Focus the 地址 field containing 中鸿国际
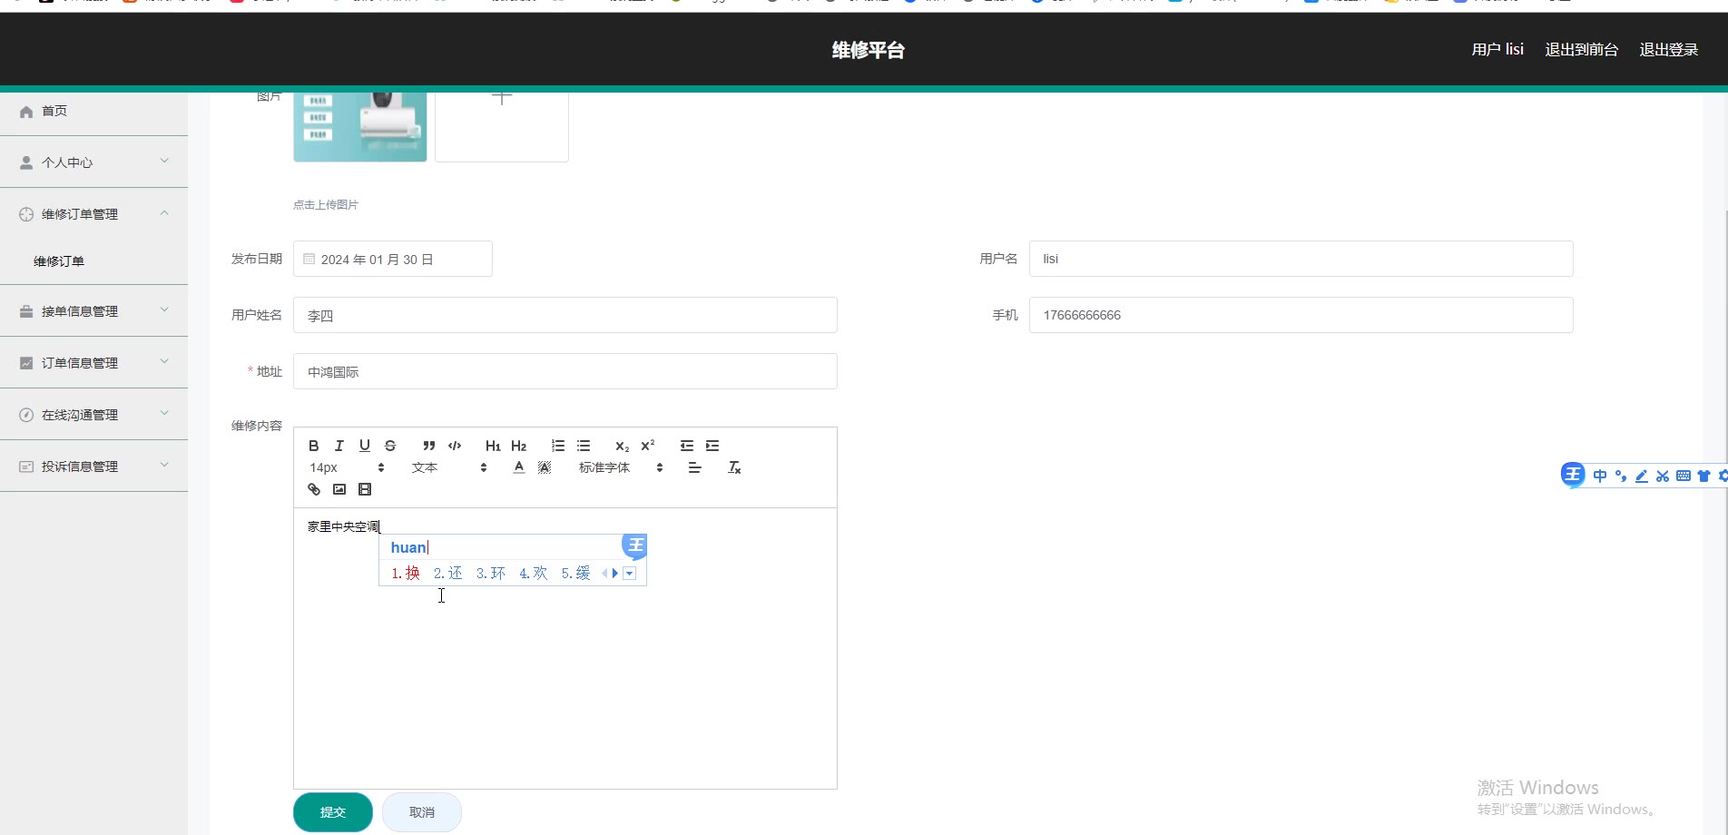Screen dimensions: 1728x835 [565, 371]
